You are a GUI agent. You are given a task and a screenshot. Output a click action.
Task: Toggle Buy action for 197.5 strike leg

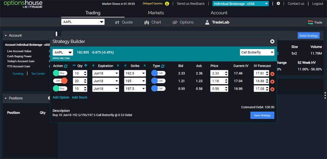tap(60, 88)
